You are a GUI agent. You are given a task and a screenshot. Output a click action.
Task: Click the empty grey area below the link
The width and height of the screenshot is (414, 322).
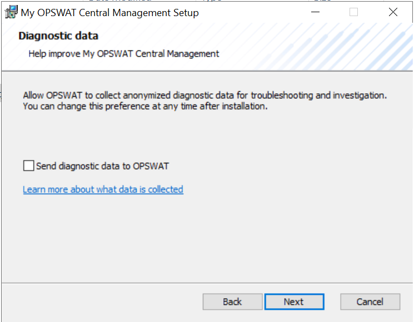(206, 238)
